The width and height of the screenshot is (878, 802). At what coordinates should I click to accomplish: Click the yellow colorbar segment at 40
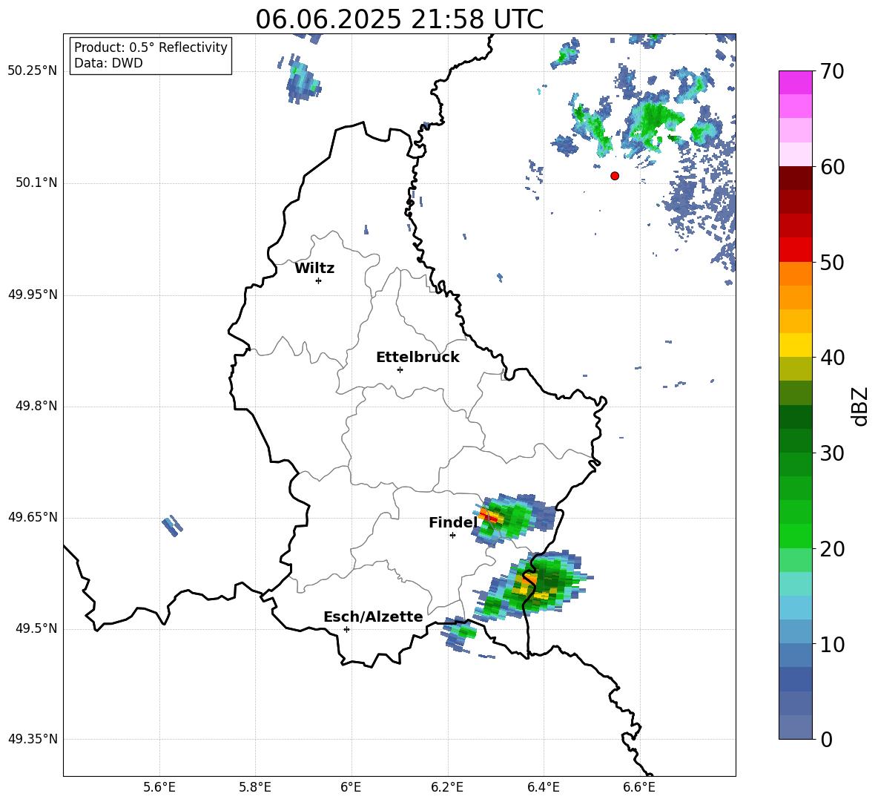tap(796, 346)
